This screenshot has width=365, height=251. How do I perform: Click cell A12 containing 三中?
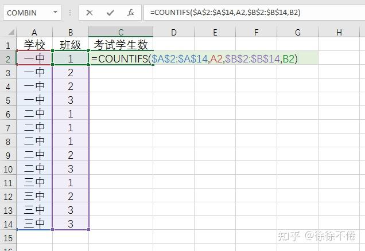click(34, 195)
